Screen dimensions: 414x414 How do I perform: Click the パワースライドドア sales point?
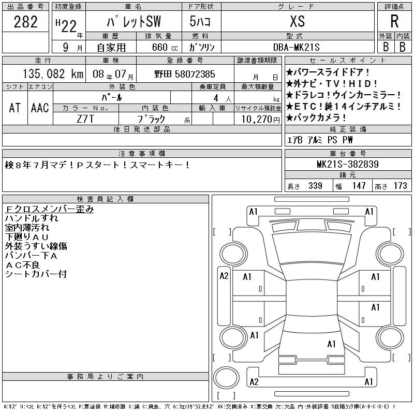pyautogui.click(x=328, y=72)
